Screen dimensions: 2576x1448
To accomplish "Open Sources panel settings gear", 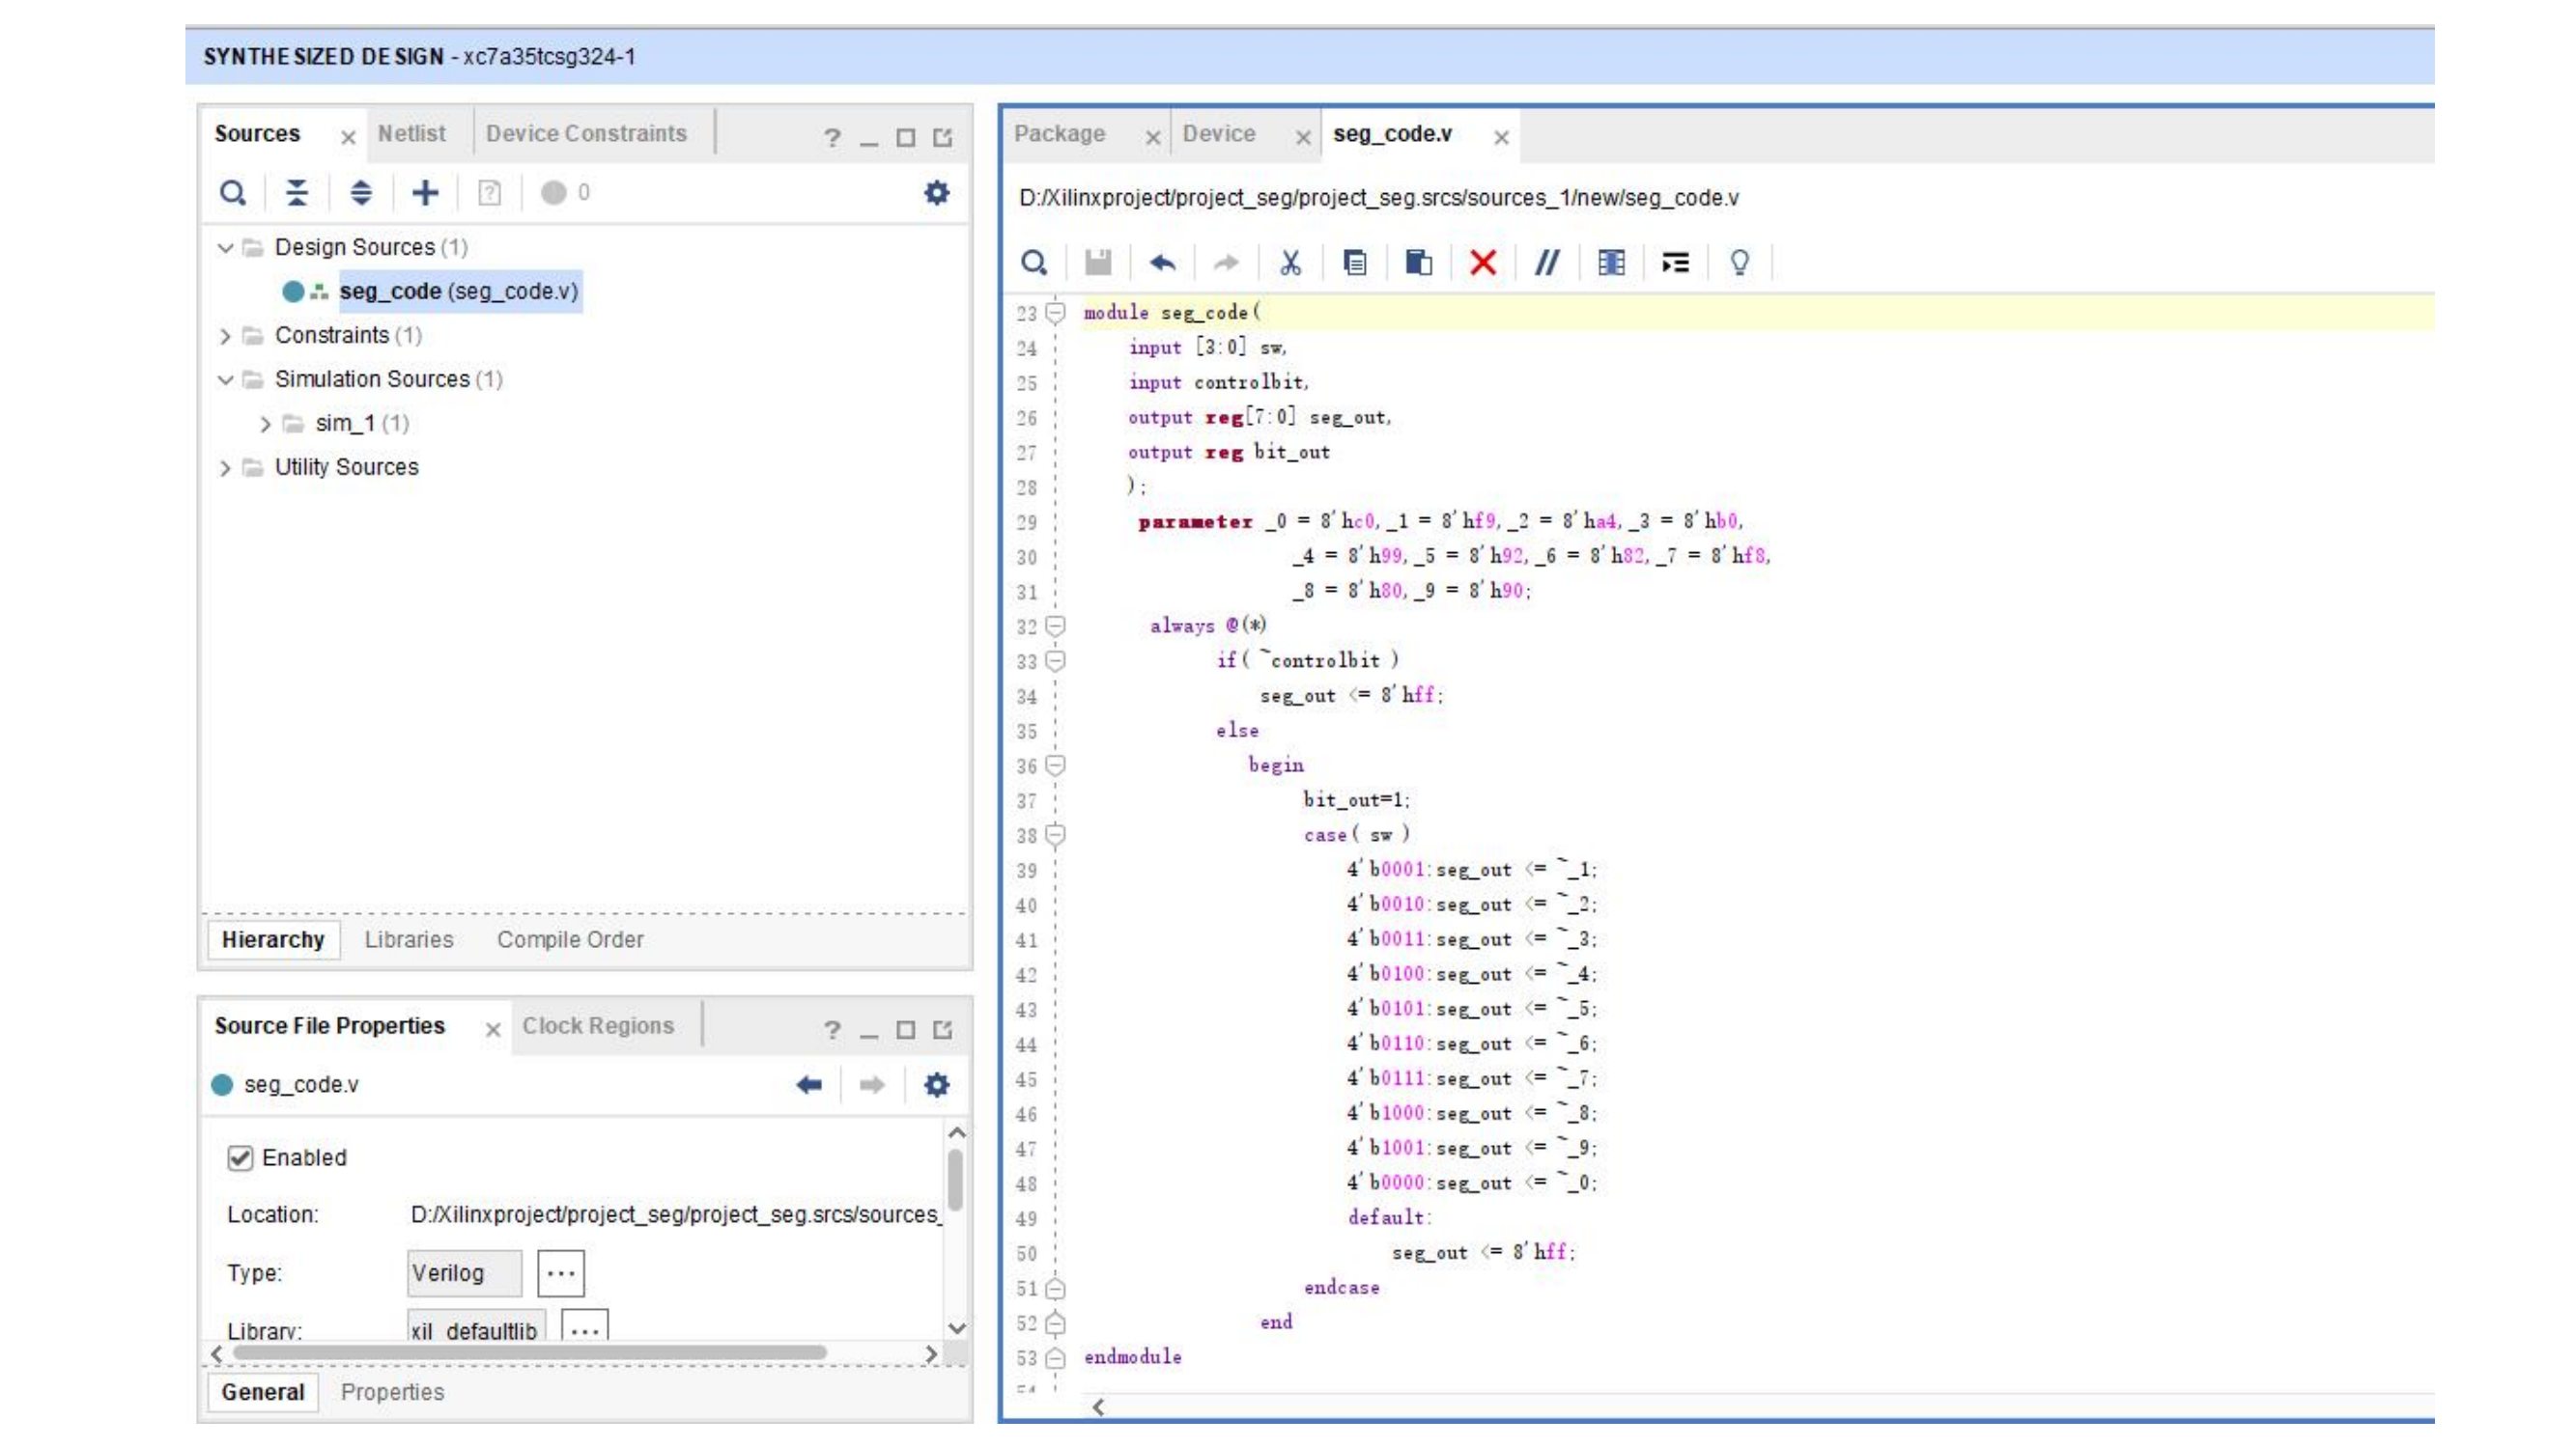I will (936, 193).
